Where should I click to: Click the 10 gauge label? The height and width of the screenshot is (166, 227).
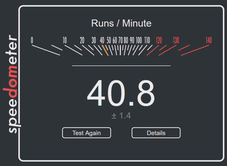(65, 40)
